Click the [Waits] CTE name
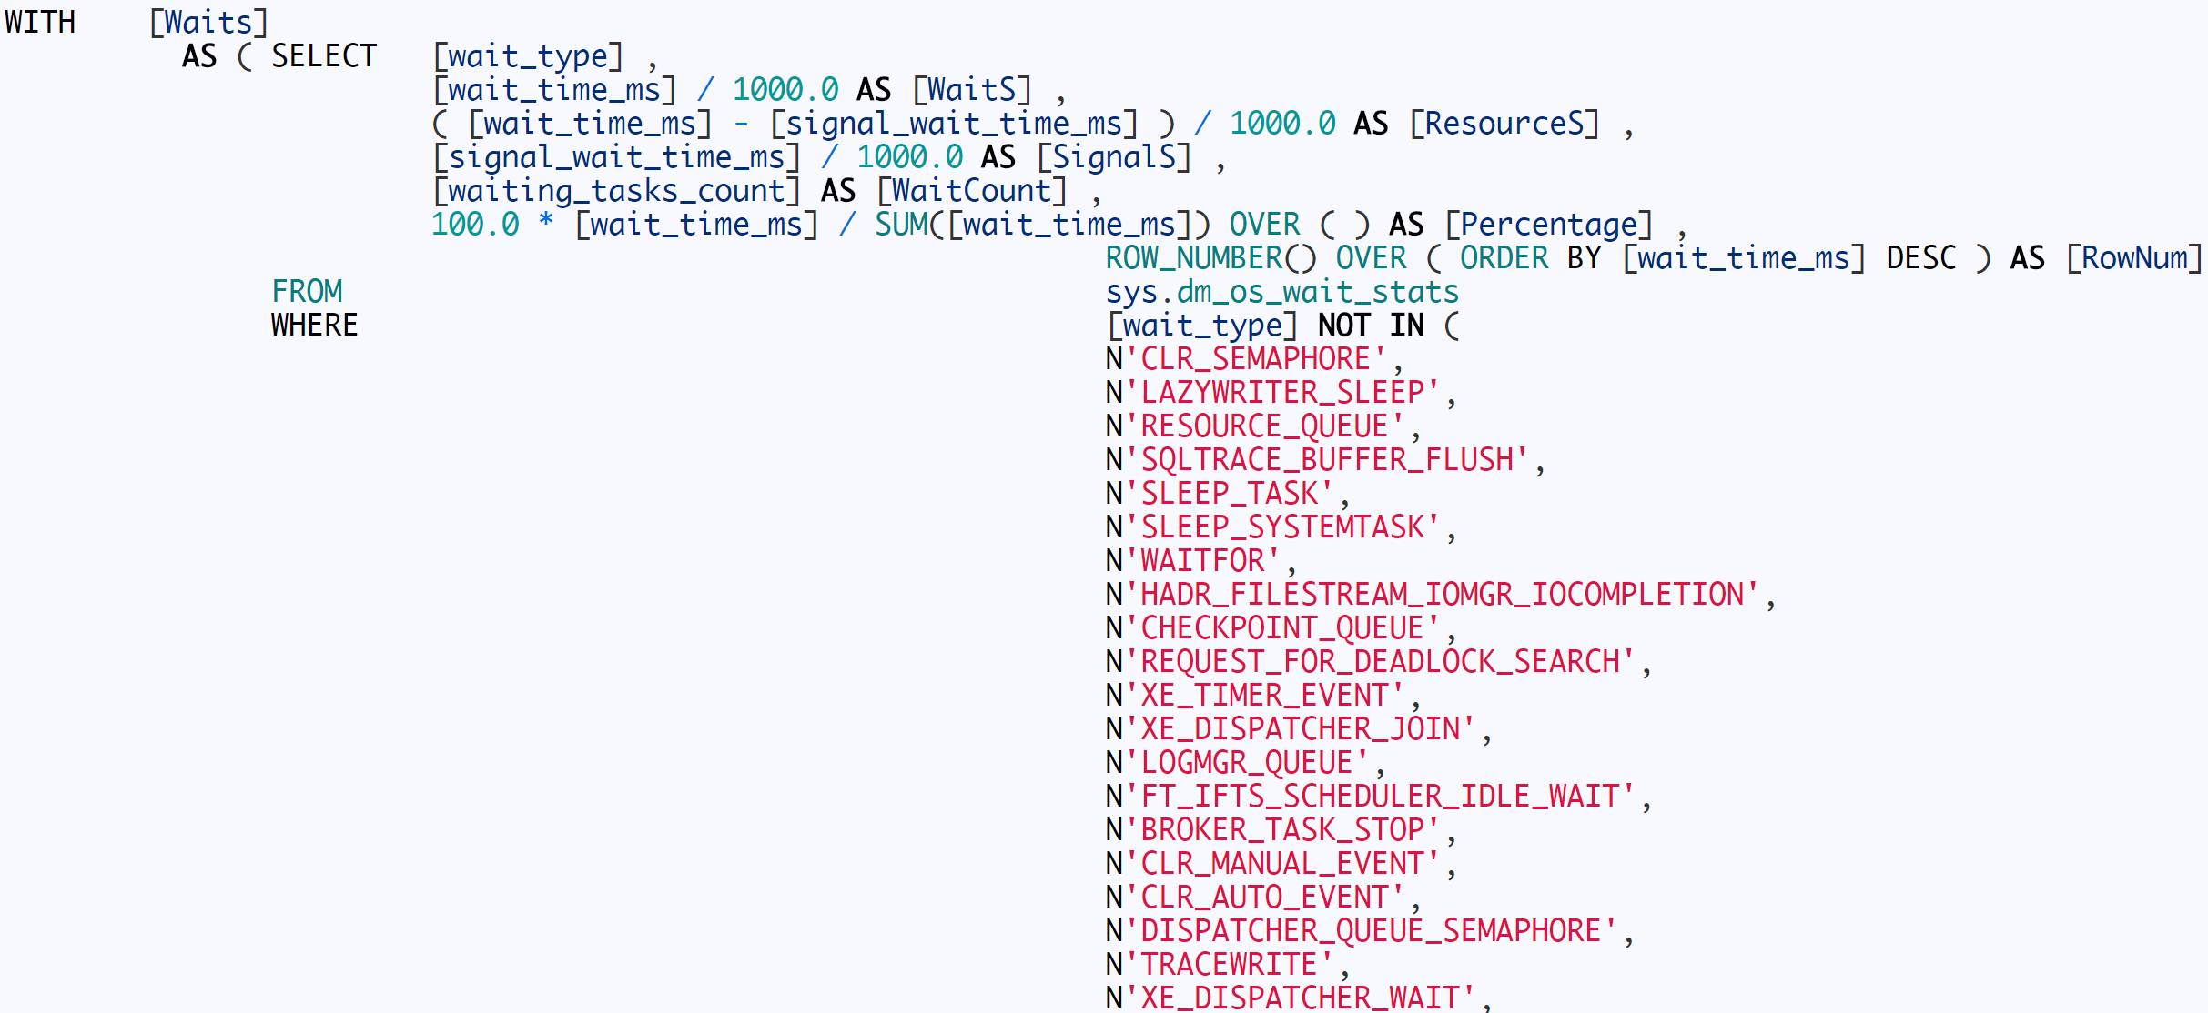The height and width of the screenshot is (1013, 2208). (208, 22)
